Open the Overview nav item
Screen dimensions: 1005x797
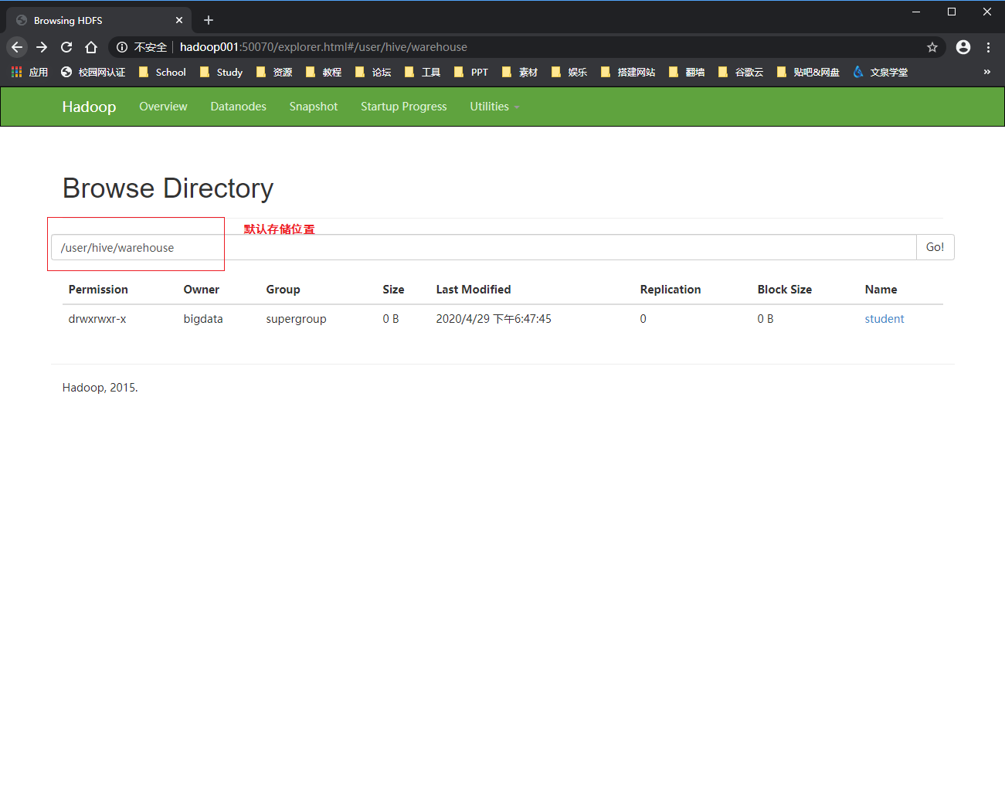pos(163,107)
